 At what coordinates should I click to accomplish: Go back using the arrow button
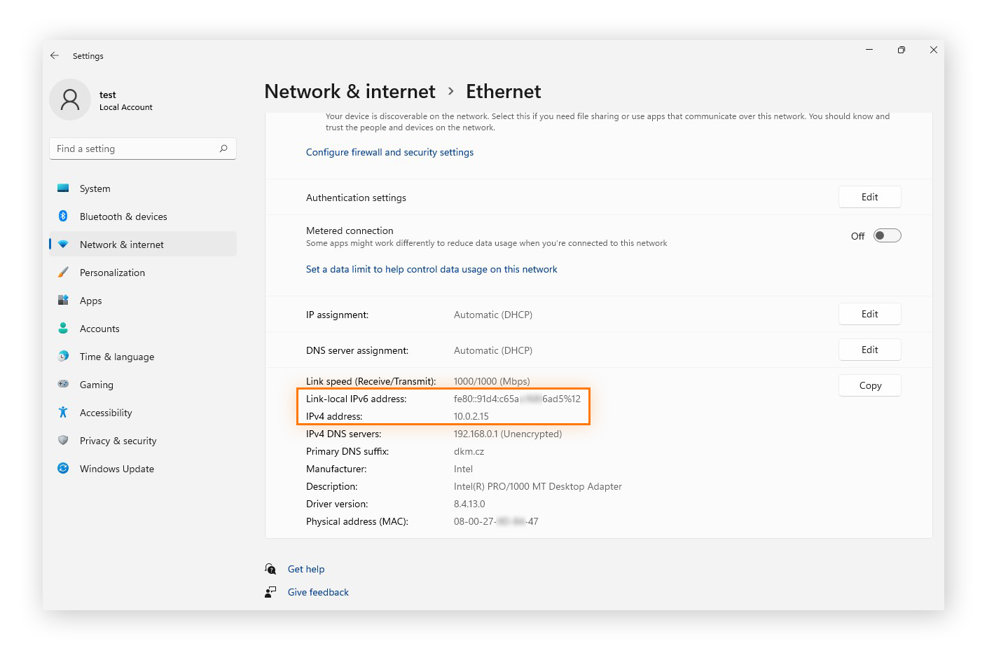click(55, 56)
